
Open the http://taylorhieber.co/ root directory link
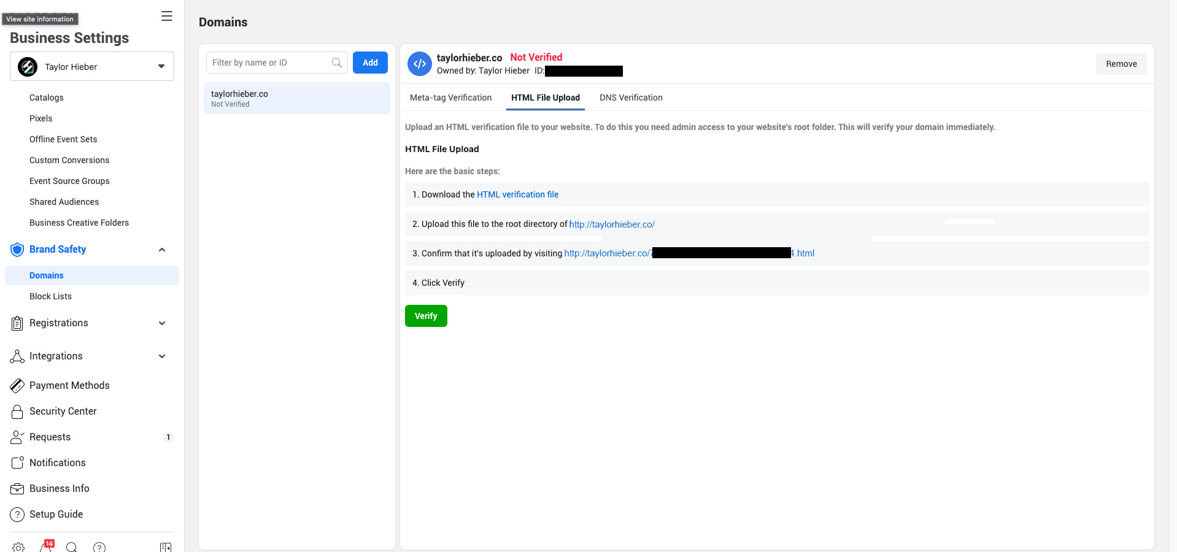(x=612, y=224)
